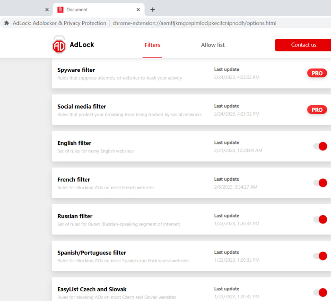
Task: Click Spanish and Portuguese websites description
Action: [123, 260]
